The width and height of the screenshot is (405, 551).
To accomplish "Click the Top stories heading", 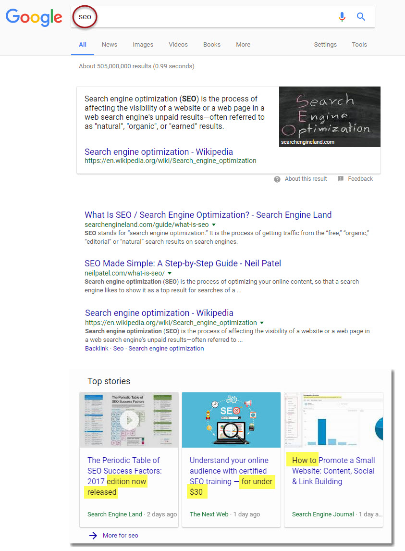I will [109, 381].
